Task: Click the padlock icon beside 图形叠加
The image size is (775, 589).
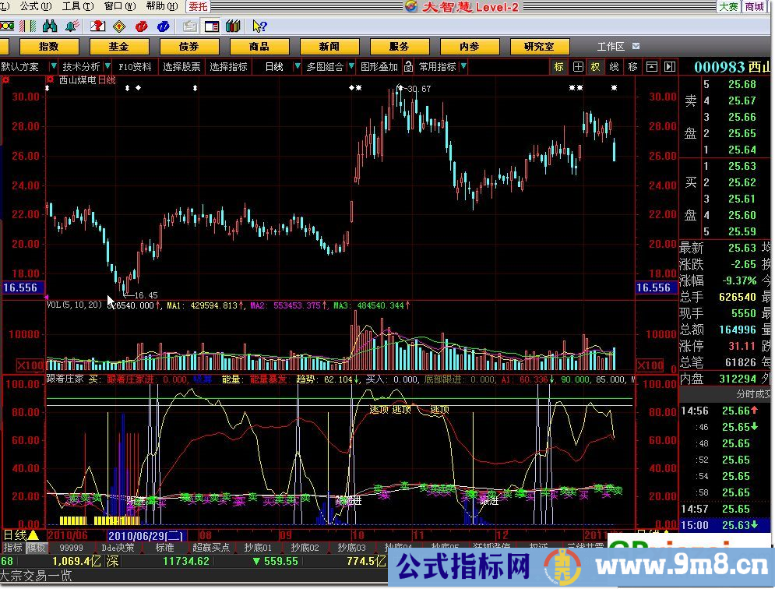Action: click(407, 67)
